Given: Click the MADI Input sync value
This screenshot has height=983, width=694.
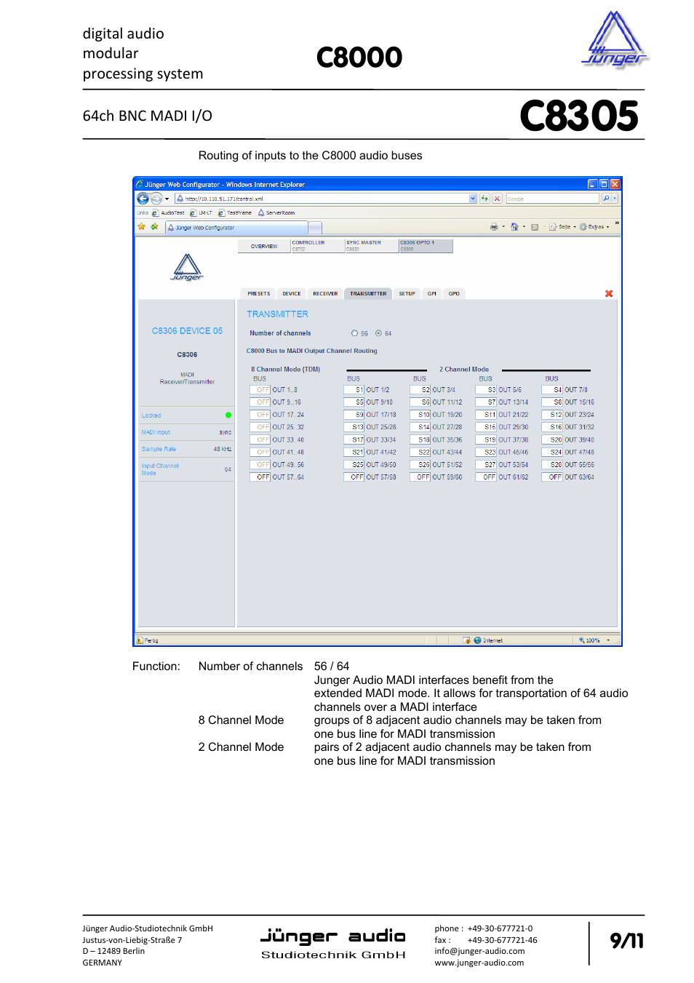Looking at the screenshot, I should click(226, 432).
